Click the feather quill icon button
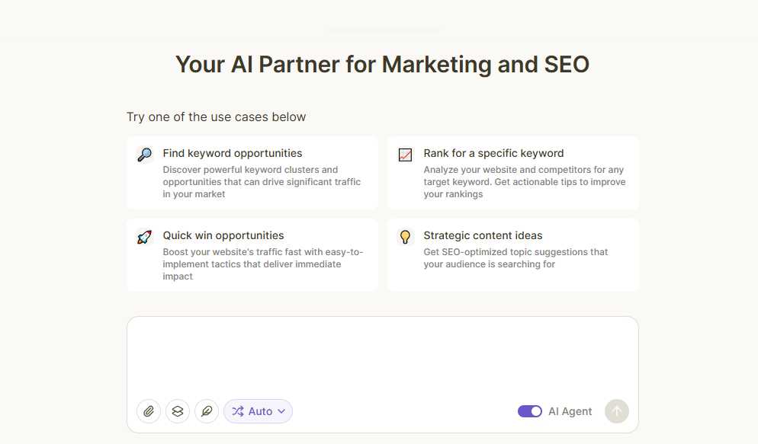This screenshot has width=758, height=444. click(207, 411)
